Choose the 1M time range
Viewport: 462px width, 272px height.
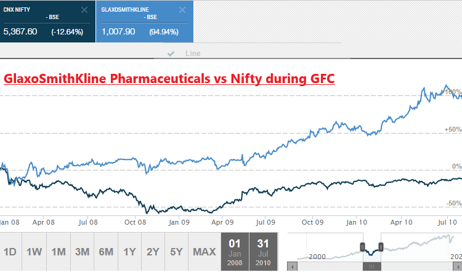click(x=59, y=252)
